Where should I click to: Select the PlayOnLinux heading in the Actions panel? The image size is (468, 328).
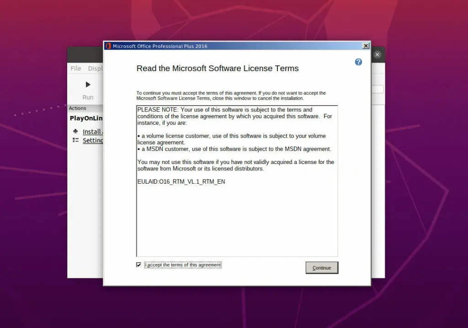pyautogui.click(x=86, y=118)
